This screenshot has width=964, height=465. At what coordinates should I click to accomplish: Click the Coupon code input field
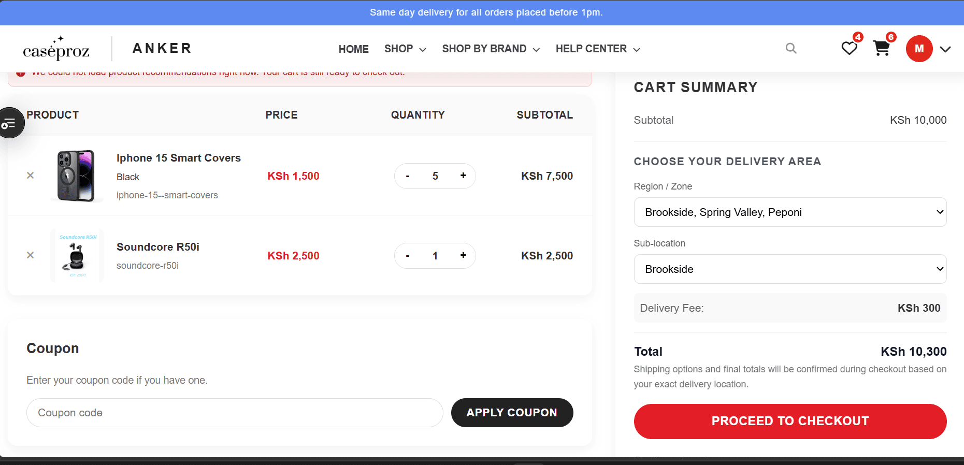pos(235,413)
